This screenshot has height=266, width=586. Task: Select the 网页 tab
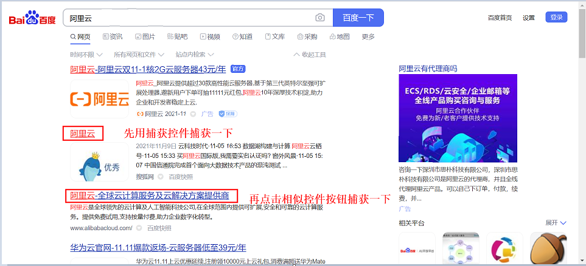(x=80, y=36)
